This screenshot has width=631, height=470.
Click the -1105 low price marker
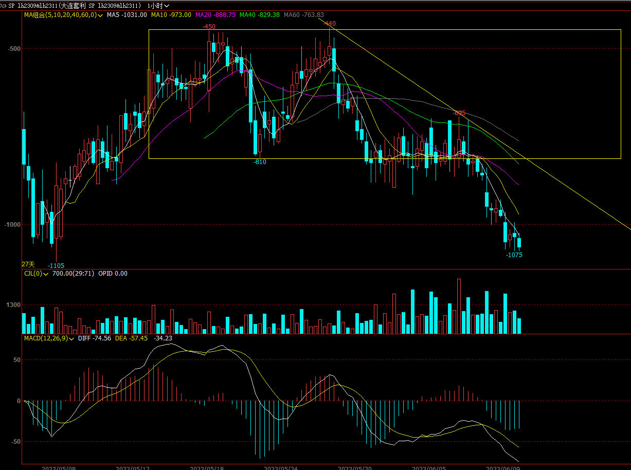pyautogui.click(x=56, y=265)
